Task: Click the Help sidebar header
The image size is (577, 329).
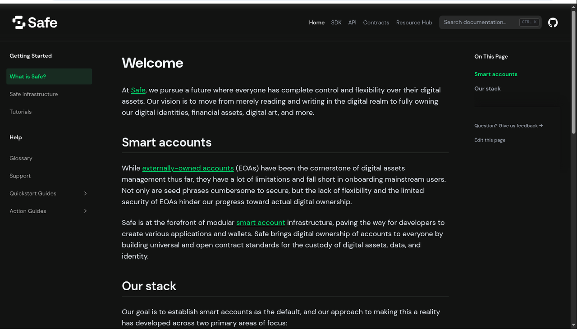Action: tap(16, 137)
